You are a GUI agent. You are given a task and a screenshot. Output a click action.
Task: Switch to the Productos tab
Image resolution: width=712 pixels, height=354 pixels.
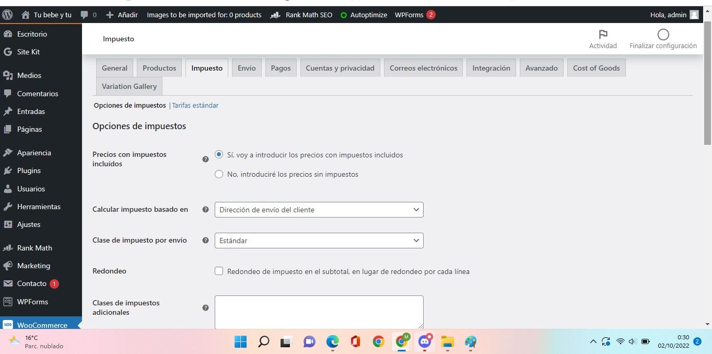pyautogui.click(x=159, y=68)
